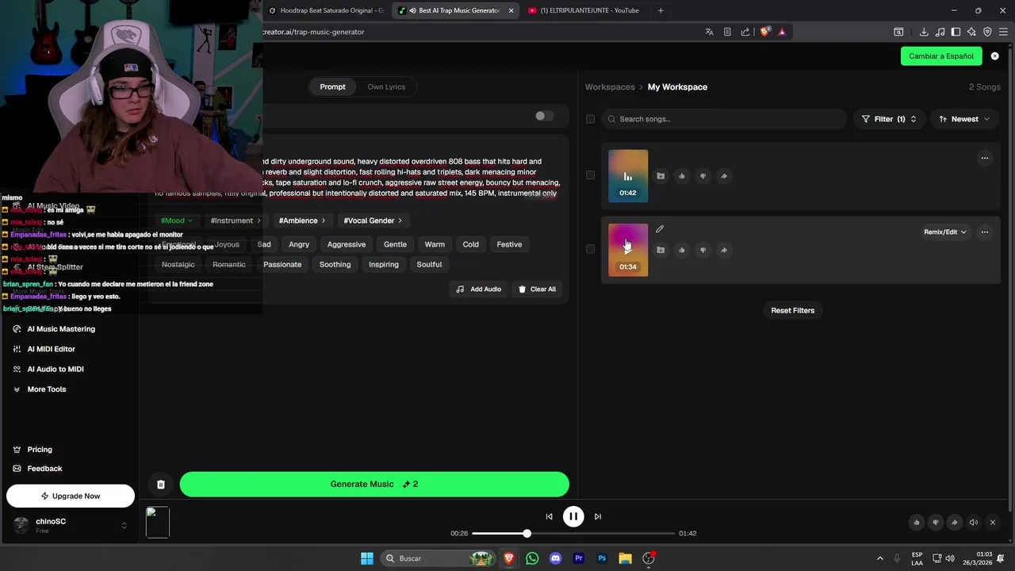Screen dimensions: 1015x571
Task: Open the browser translate page icon
Action: 709,32
